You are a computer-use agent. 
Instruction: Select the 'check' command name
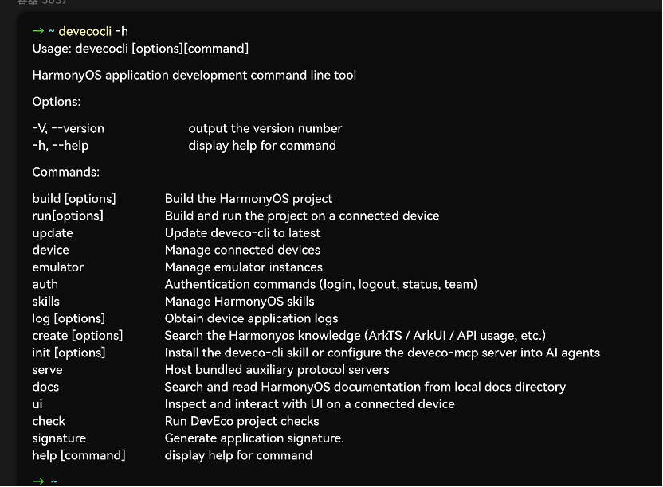tap(49, 421)
